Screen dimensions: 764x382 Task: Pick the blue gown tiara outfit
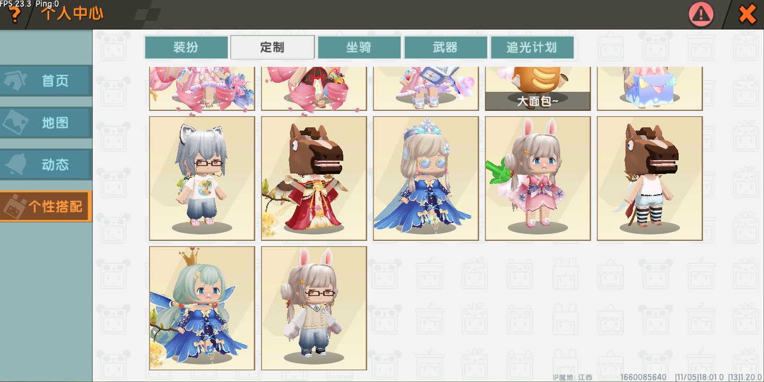[426, 178]
